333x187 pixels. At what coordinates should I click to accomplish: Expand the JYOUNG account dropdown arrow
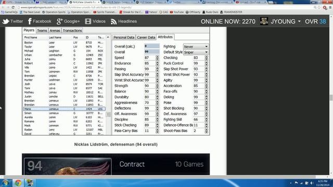click(x=299, y=21)
